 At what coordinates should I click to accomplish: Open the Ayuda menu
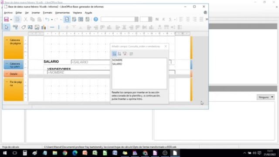coord(88,13)
